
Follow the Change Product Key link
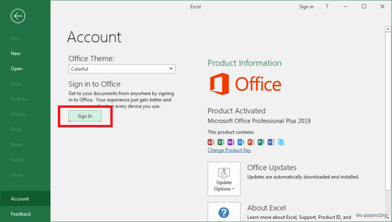[229, 150]
